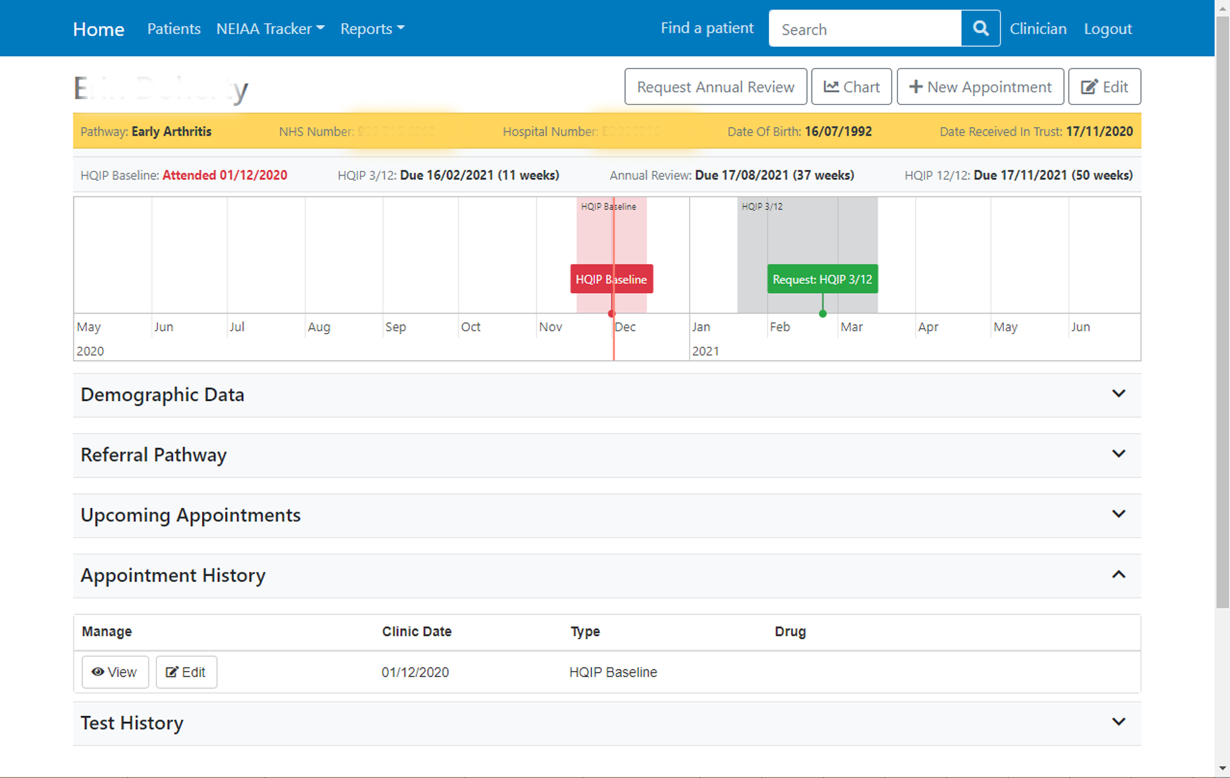Click 'Attended 01/12/2020' baseline status text

(225, 175)
